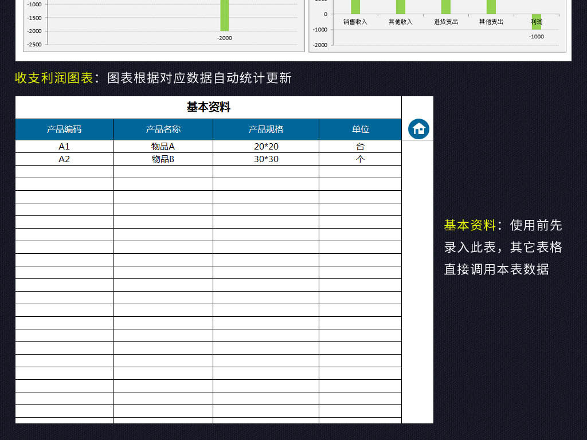The width and height of the screenshot is (587, 440).
Task: Click the unit cell 个
Action: click(x=360, y=159)
